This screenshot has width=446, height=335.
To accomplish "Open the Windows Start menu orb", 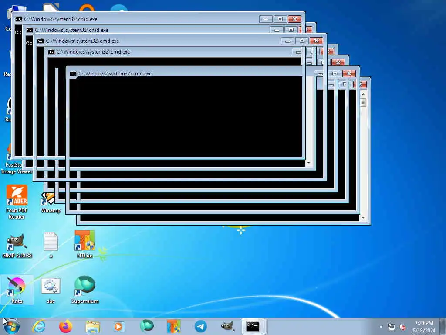I will tap(12, 326).
